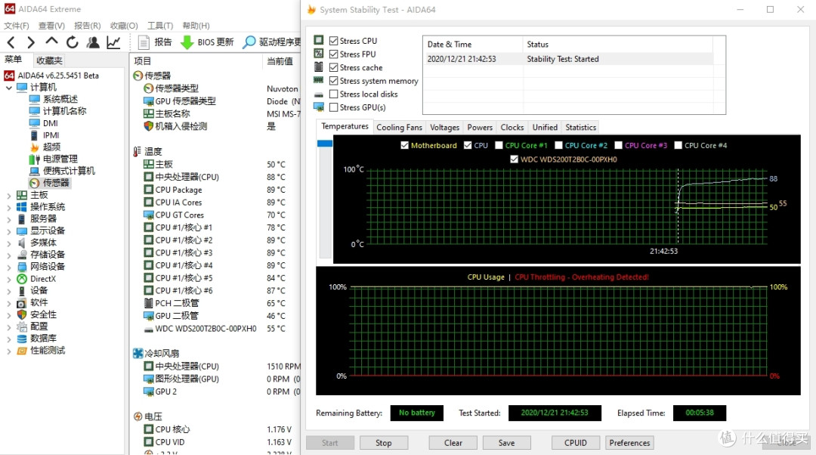Screen dimensions: 816x455
Task: Toggle Stress FPU checkbox
Action: click(x=334, y=54)
